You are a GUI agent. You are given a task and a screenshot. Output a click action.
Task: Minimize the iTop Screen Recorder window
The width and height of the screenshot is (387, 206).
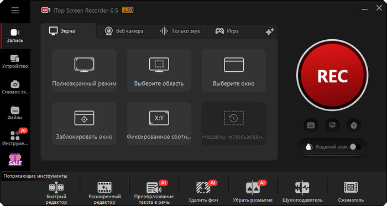364,9
